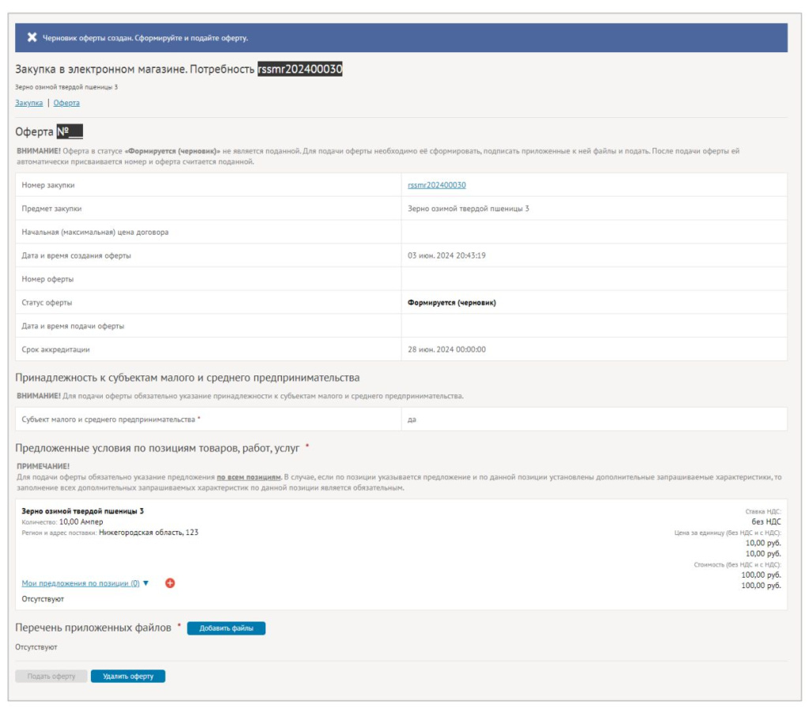This screenshot has height=709, width=809.
Task: Open the 'Закупка' tab link
Action: click(x=29, y=103)
